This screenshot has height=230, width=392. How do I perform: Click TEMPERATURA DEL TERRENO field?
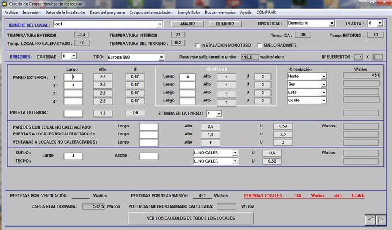tap(178, 43)
